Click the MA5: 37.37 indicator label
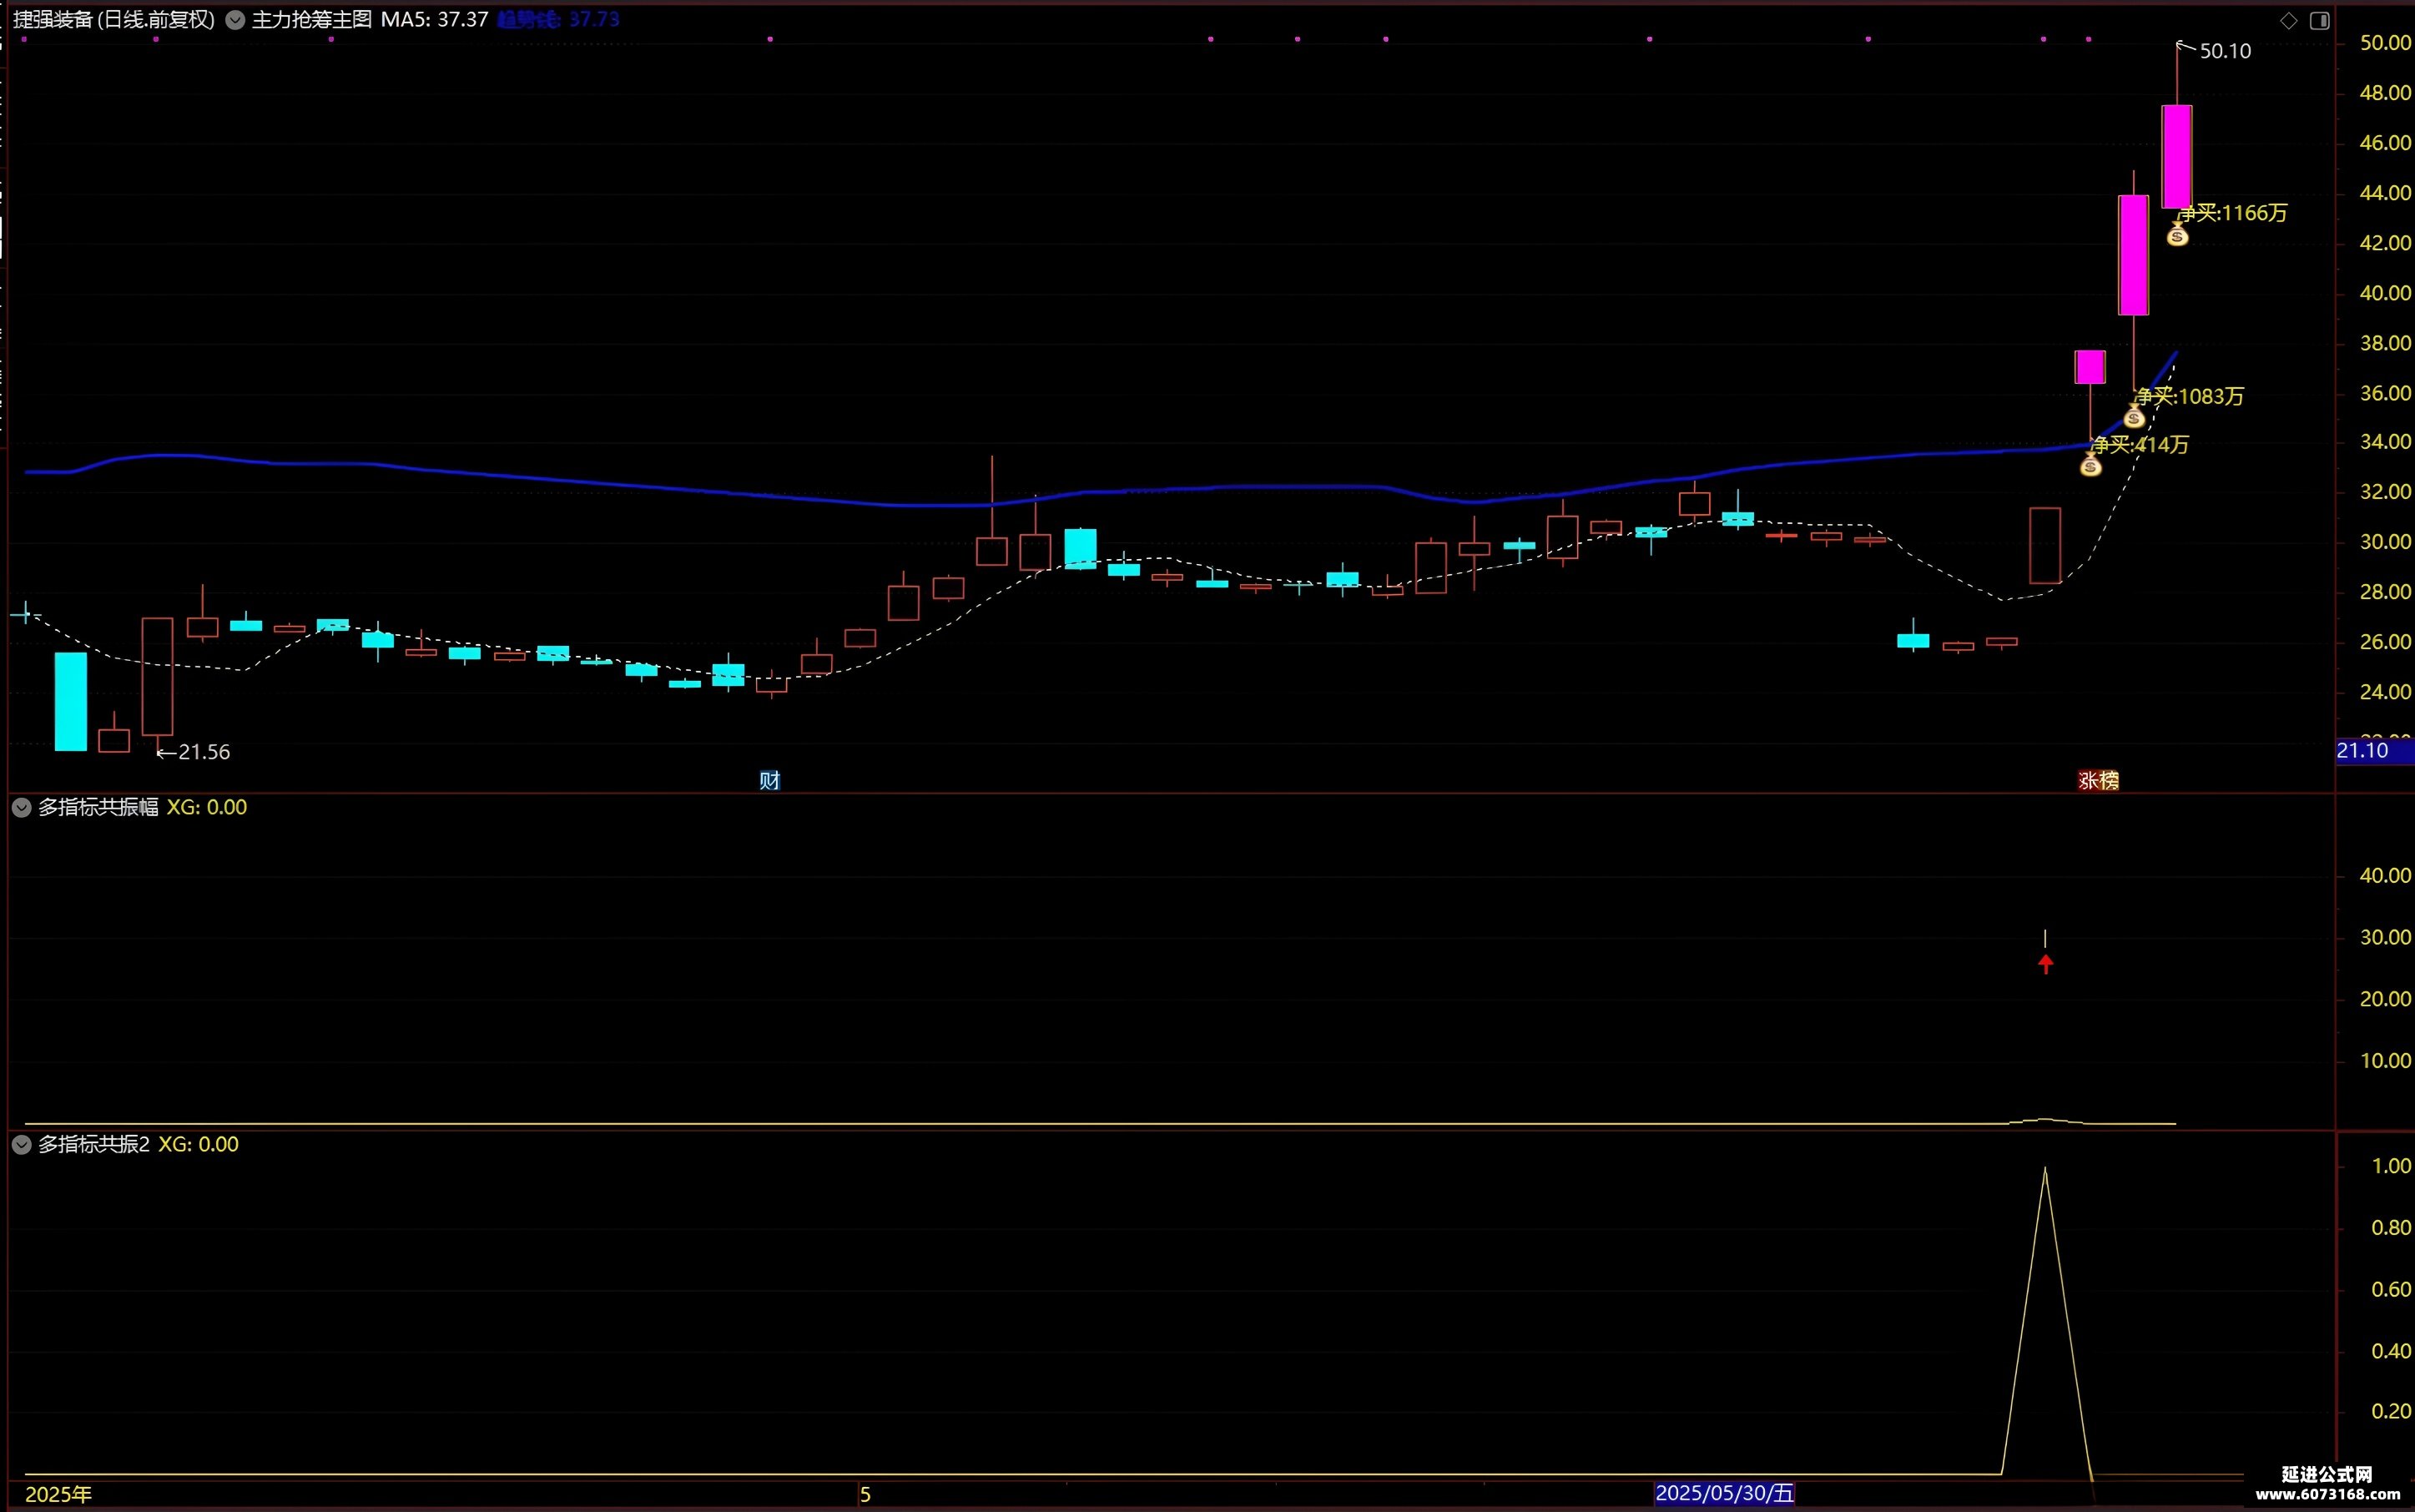The height and width of the screenshot is (1512, 2415). click(434, 19)
